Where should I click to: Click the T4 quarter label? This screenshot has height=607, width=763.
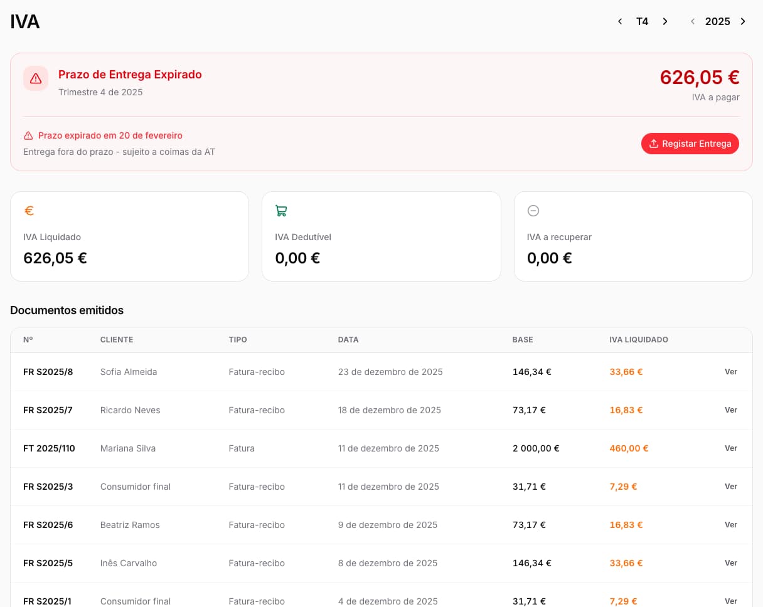pyautogui.click(x=642, y=21)
